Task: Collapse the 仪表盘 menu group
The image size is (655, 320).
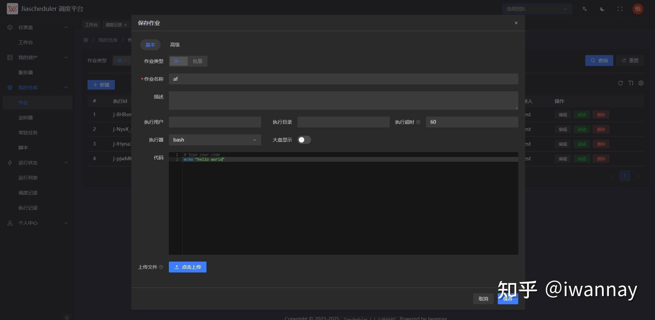Action: pos(66,27)
